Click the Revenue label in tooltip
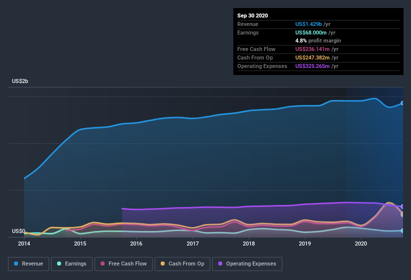Viewport: 411px width, 280px height. tap(248, 24)
